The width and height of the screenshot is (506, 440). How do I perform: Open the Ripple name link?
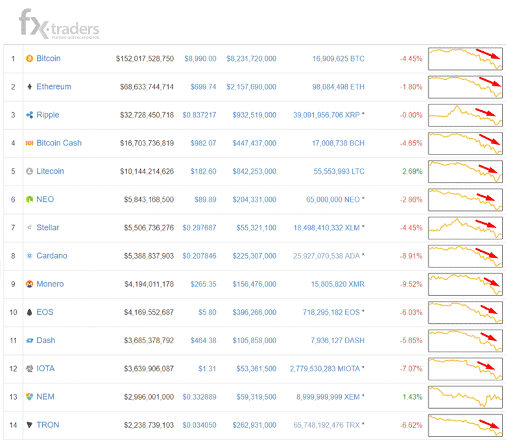click(48, 115)
